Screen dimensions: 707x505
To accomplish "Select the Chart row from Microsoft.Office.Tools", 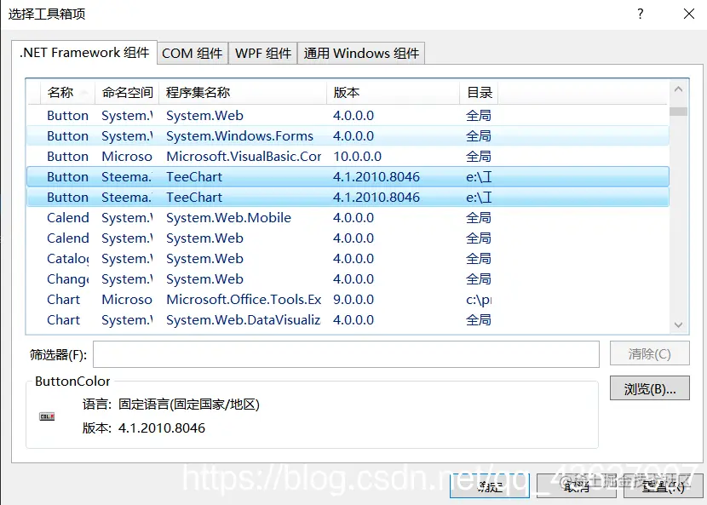I will point(348,300).
